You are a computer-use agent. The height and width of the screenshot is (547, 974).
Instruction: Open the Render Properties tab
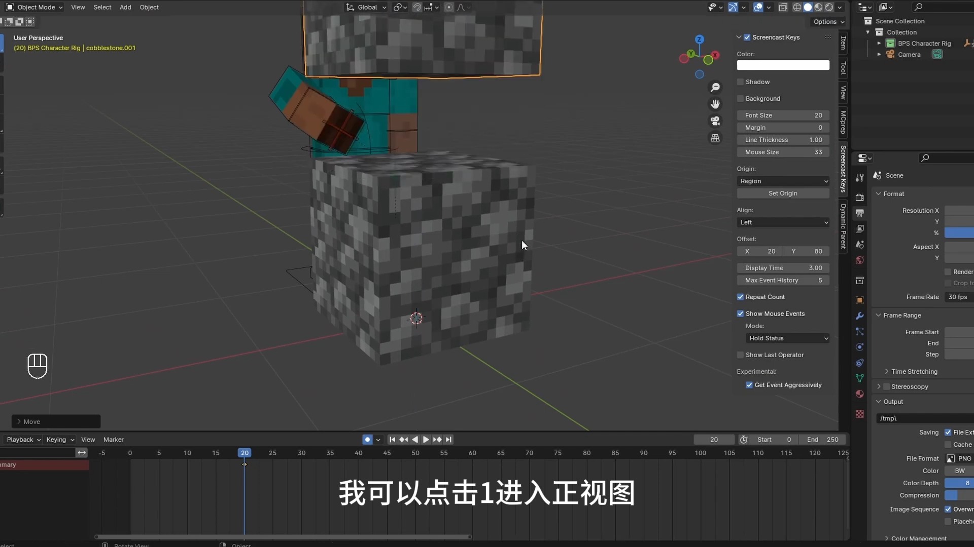tap(860, 197)
